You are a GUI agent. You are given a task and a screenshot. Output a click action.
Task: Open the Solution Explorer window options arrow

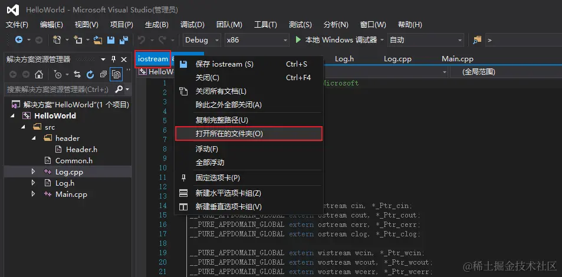[x=103, y=60]
